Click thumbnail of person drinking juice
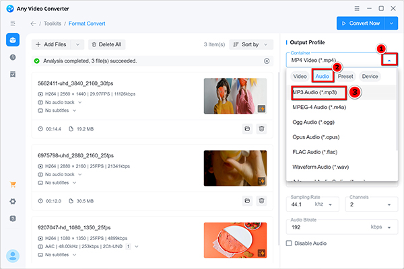Viewport: 404px width, 269px height. (x=235, y=168)
